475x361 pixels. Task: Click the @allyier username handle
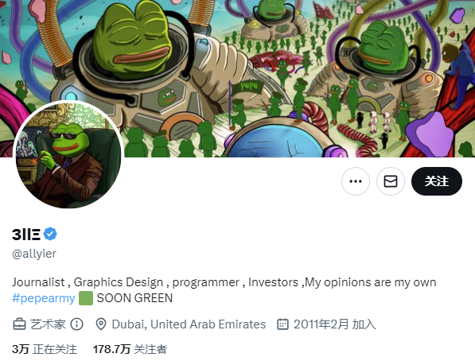pyautogui.click(x=34, y=254)
